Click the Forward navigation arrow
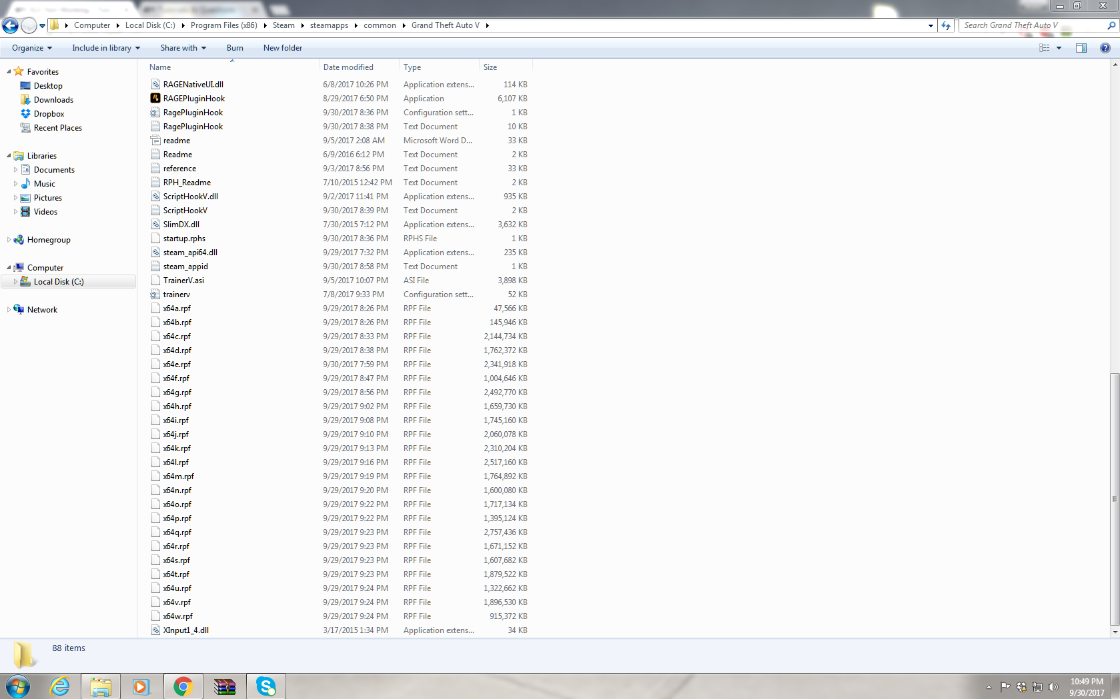The height and width of the screenshot is (699, 1120). click(29, 25)
